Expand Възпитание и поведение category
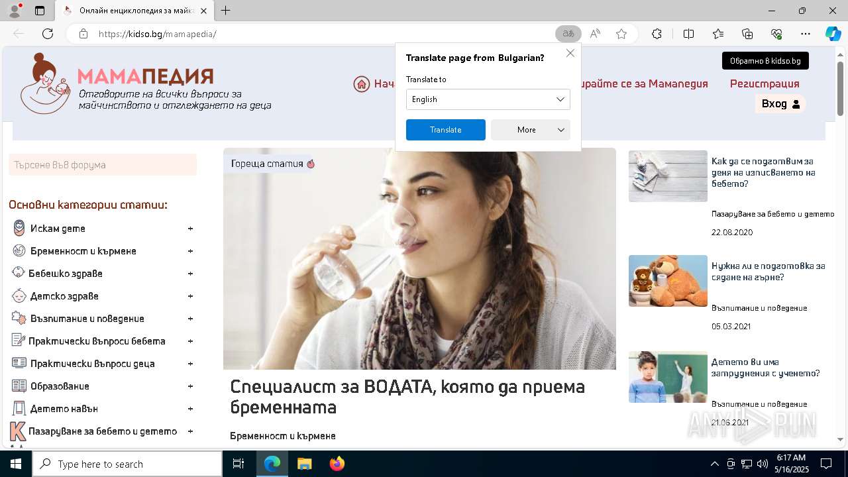The image size is (848, 477). point(190,319)
